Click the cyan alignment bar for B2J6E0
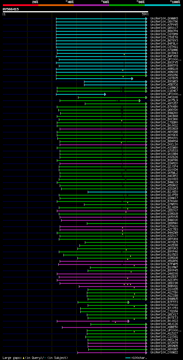 118,192
